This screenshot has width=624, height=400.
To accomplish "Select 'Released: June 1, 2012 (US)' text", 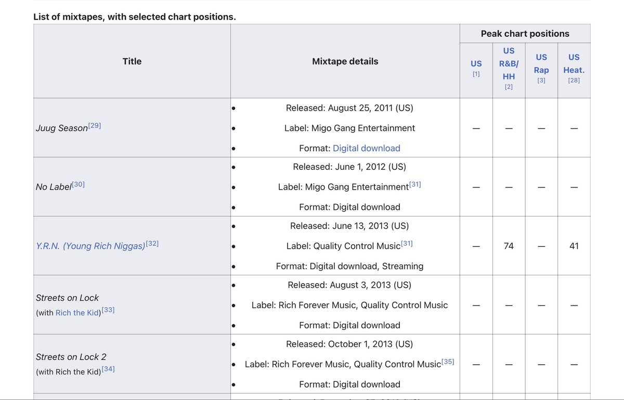I will coord(349,167).
